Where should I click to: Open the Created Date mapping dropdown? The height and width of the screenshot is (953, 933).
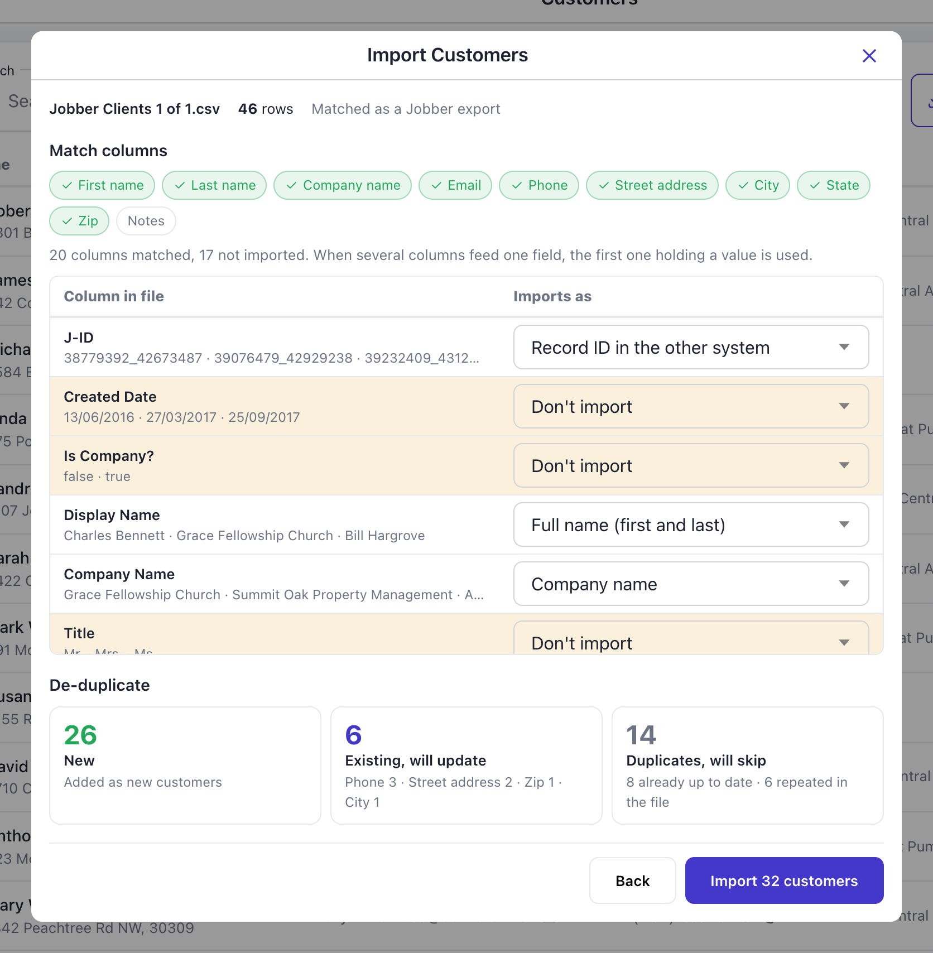tap(691, 406)
